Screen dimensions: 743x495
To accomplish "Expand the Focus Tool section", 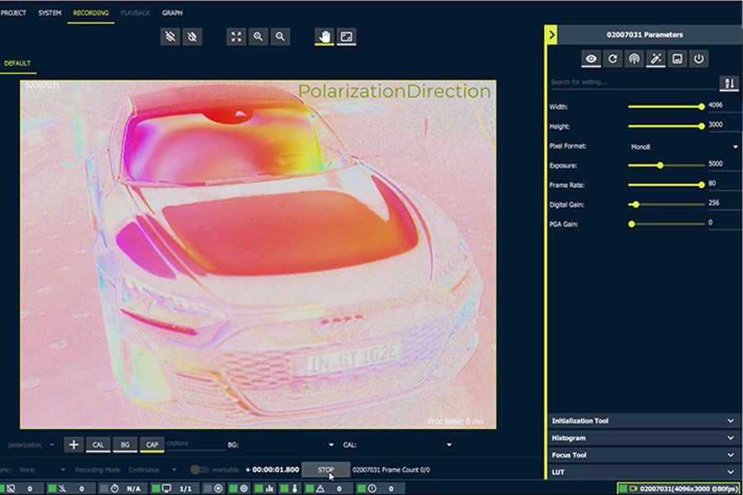I will pos(643,455).
